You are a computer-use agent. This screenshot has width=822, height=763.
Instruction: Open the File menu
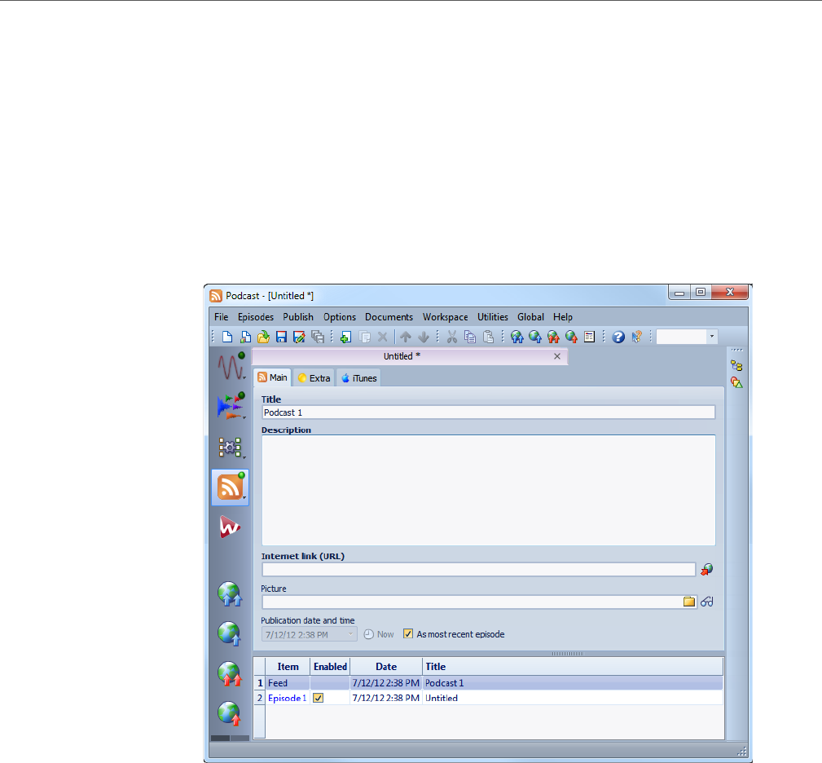(x=222, y=317)
